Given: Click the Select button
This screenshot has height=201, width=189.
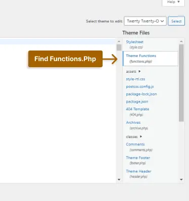Looking at the screenshot, I should click(x=176, y=21).
